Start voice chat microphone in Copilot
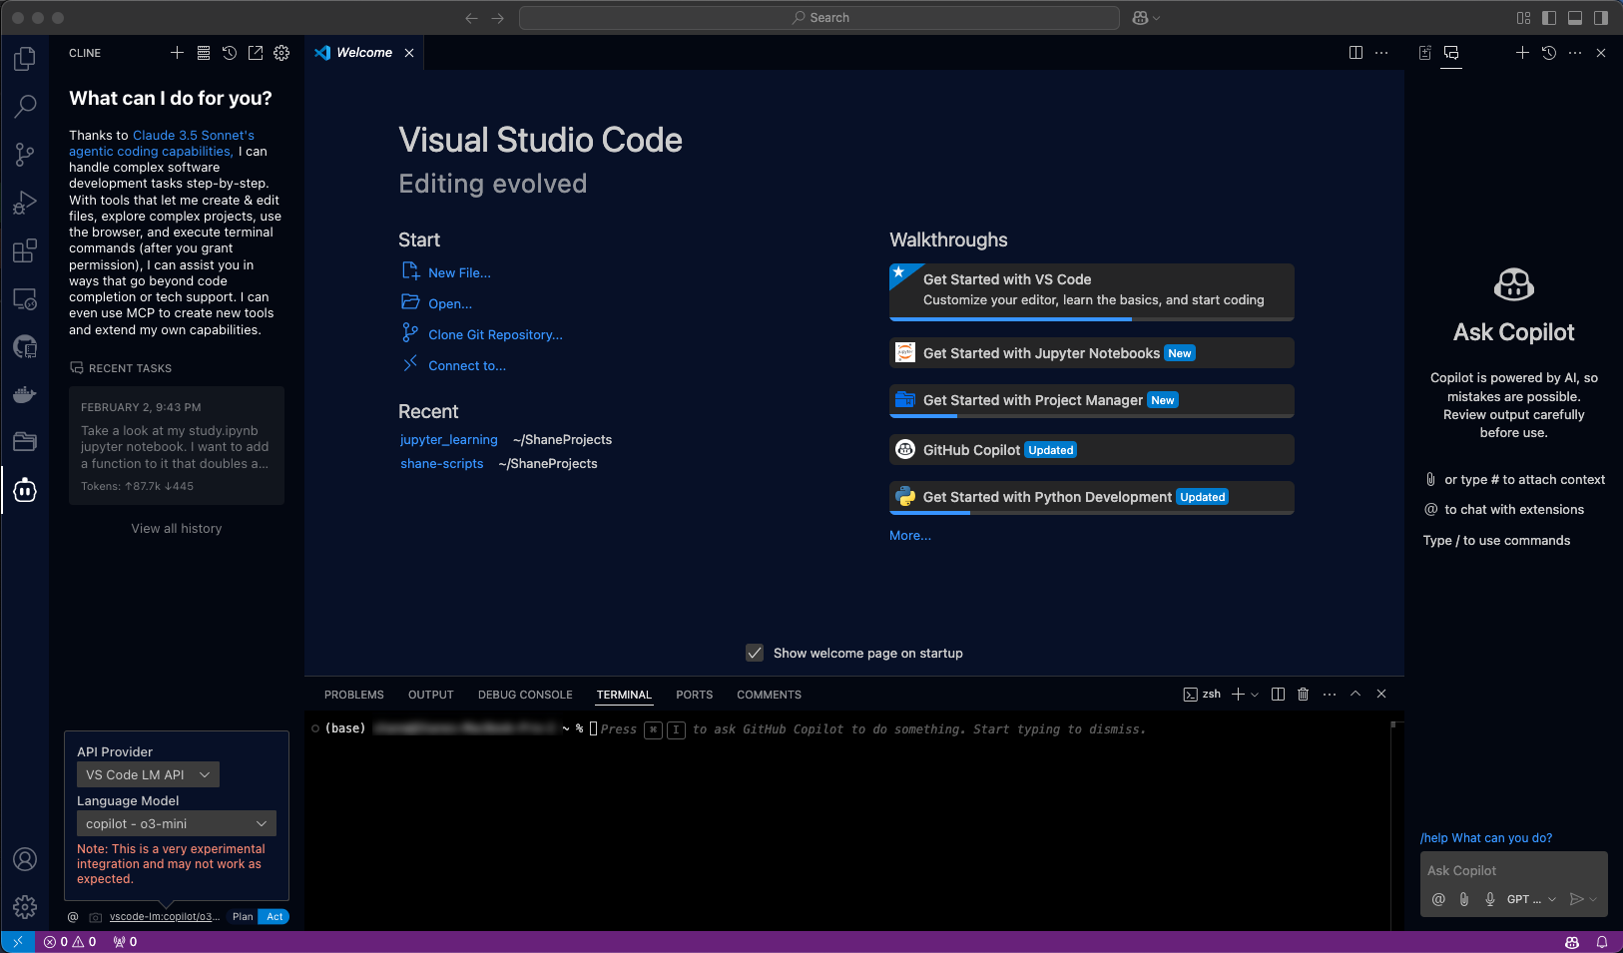 [1490, 899]
